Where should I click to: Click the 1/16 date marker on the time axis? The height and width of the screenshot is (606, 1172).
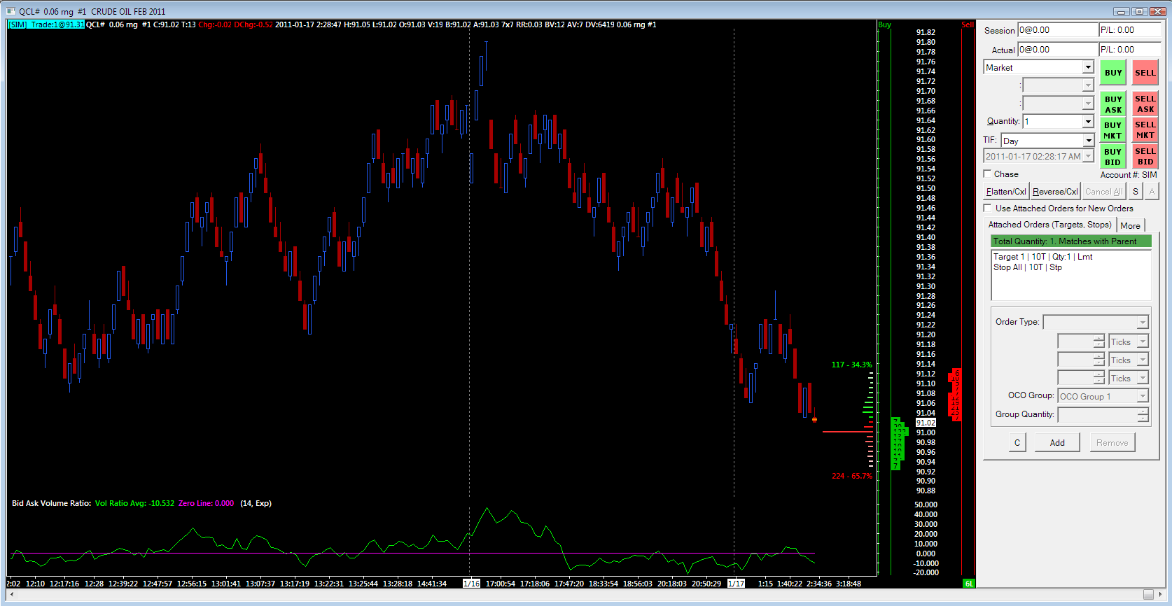[471, 583]
